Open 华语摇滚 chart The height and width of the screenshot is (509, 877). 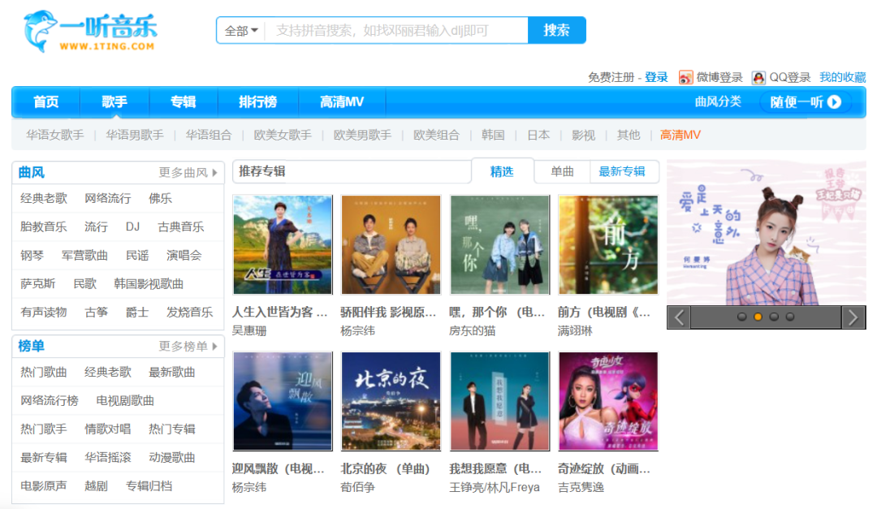click(108, 458)
